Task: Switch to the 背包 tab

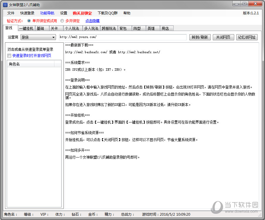Action: click(125, 28)
